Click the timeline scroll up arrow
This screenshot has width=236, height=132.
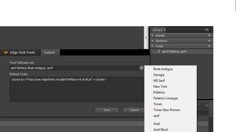tap(211, 115)
